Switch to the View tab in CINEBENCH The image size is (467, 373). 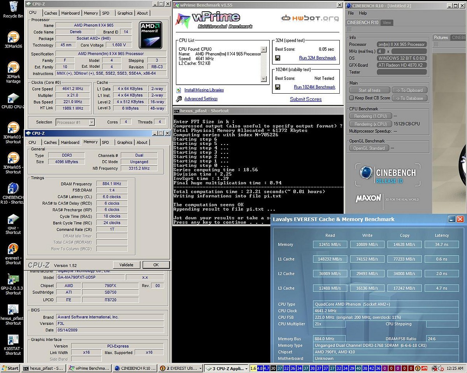pyautogui.click(x=387, y=23)
